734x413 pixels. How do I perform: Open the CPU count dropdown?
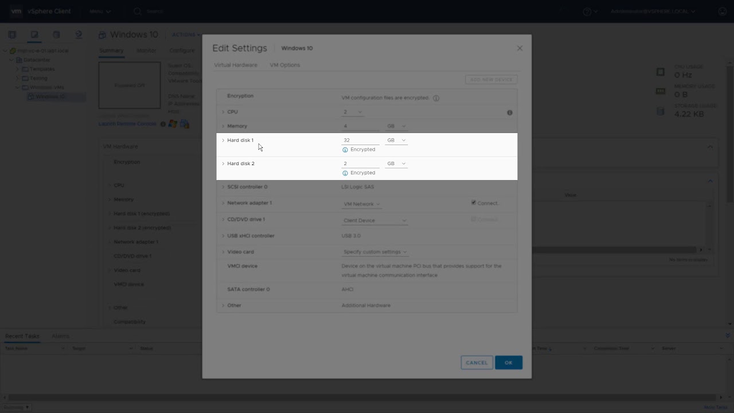(x=353, y=112)
